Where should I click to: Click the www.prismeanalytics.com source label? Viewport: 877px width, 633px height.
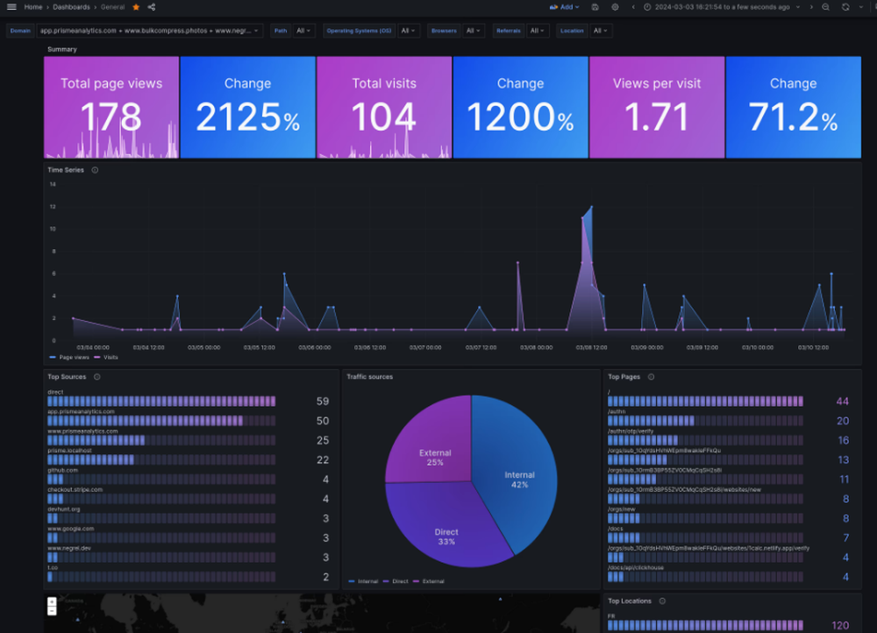coord(82,431)
